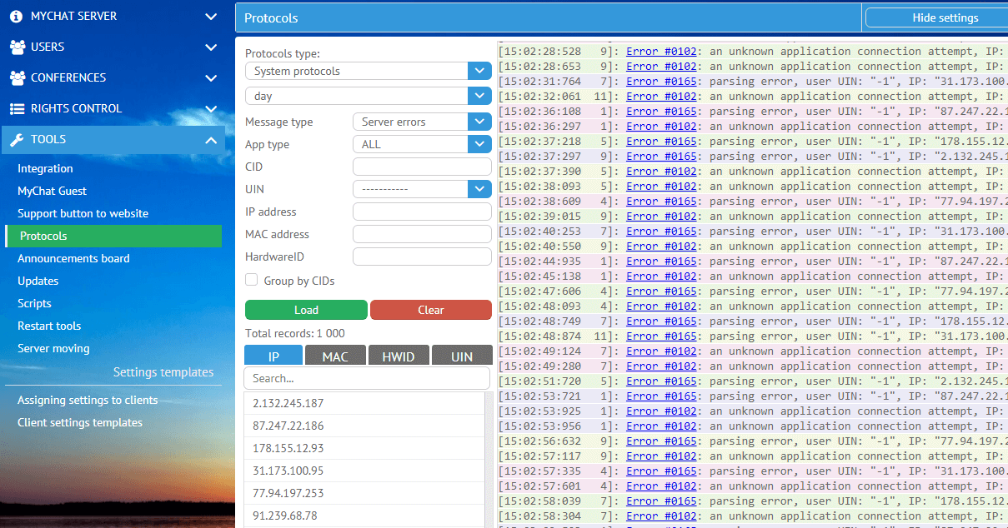Switch to the UIN tab

click(462, 356)
